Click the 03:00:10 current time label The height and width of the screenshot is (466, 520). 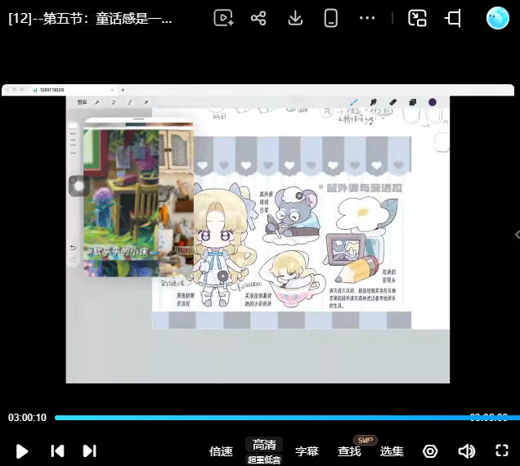click(27, 418)
